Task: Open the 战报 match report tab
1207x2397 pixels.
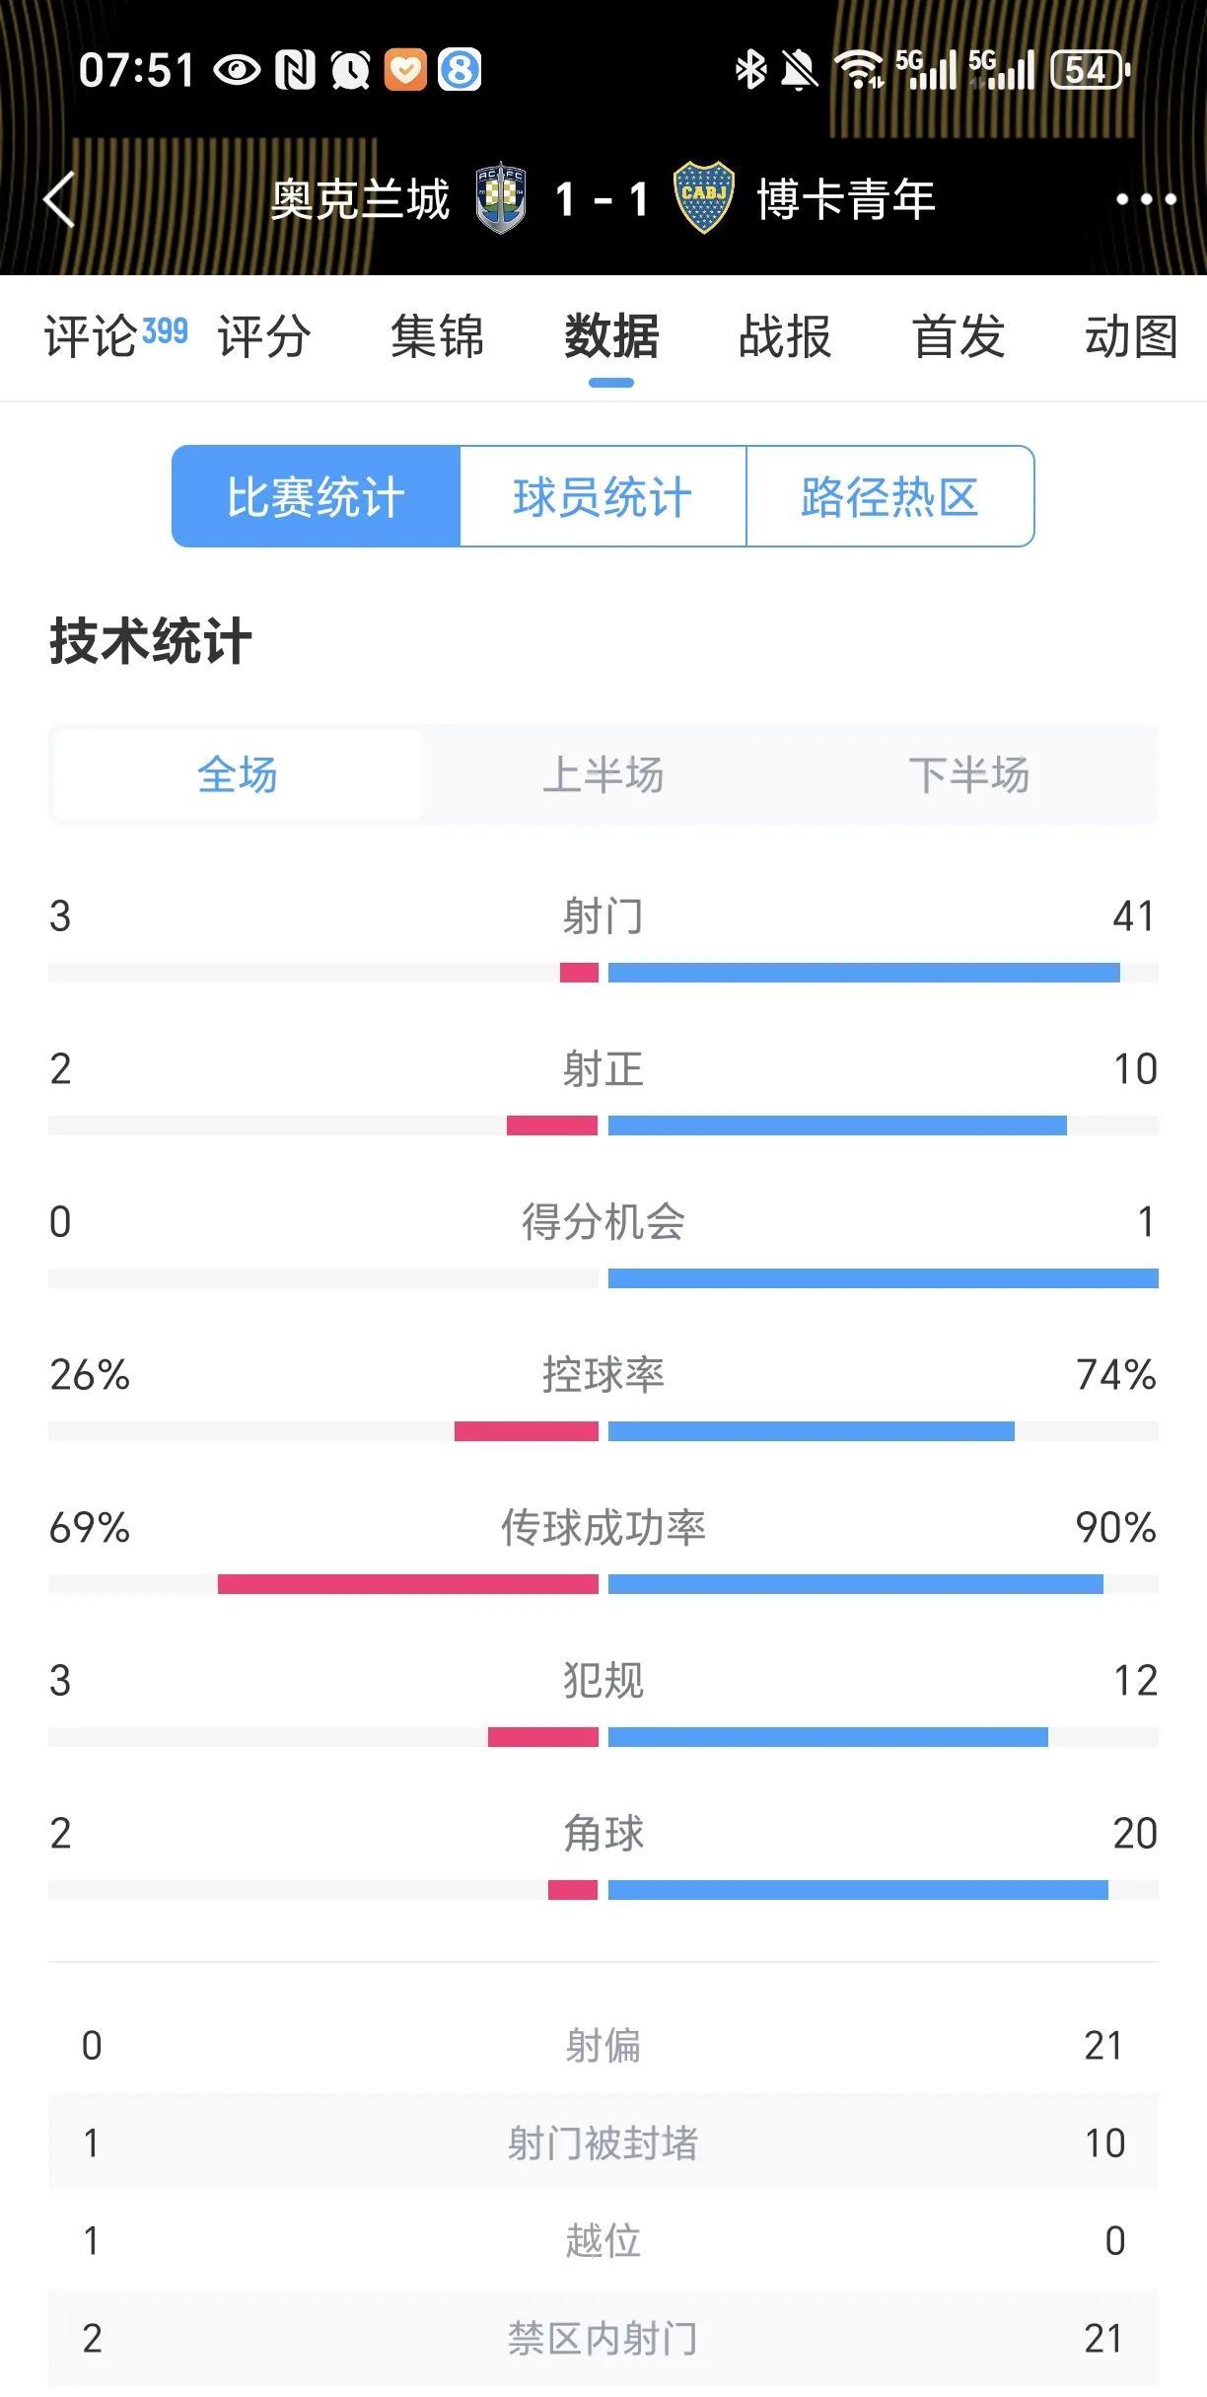Action: tap(785, 336)
